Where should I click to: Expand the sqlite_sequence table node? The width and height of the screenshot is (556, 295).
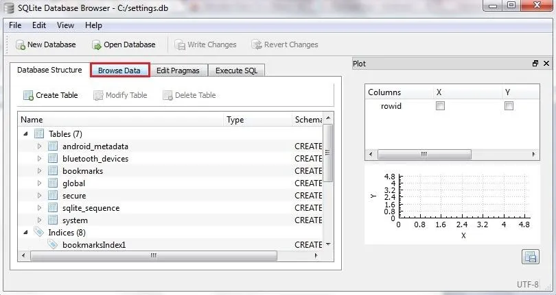click(39, 208)
